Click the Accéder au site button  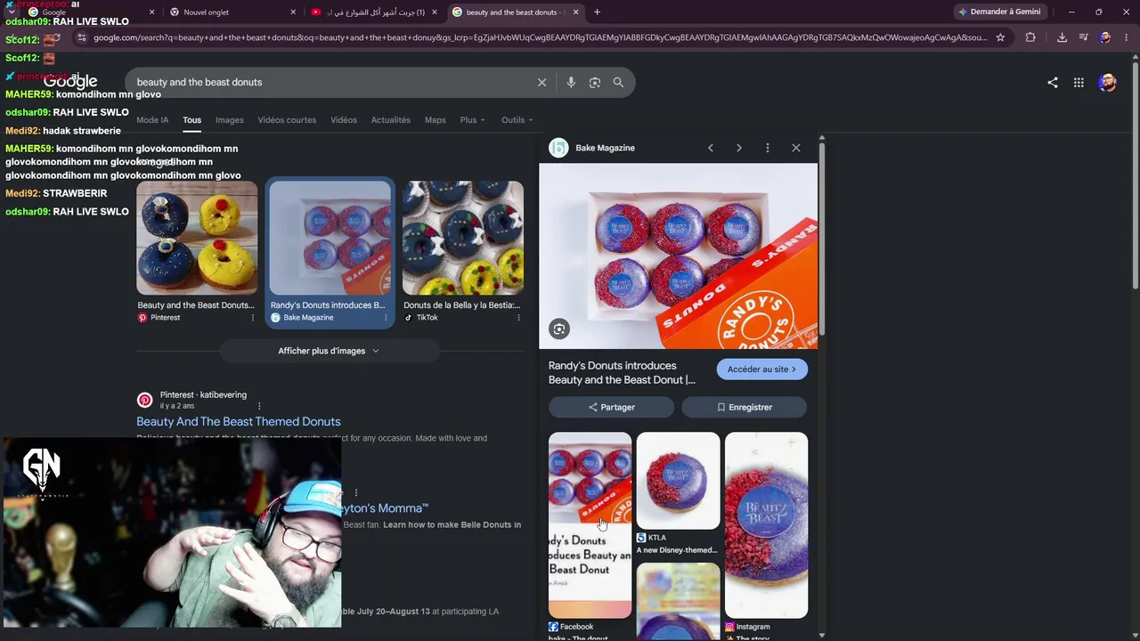761,369
